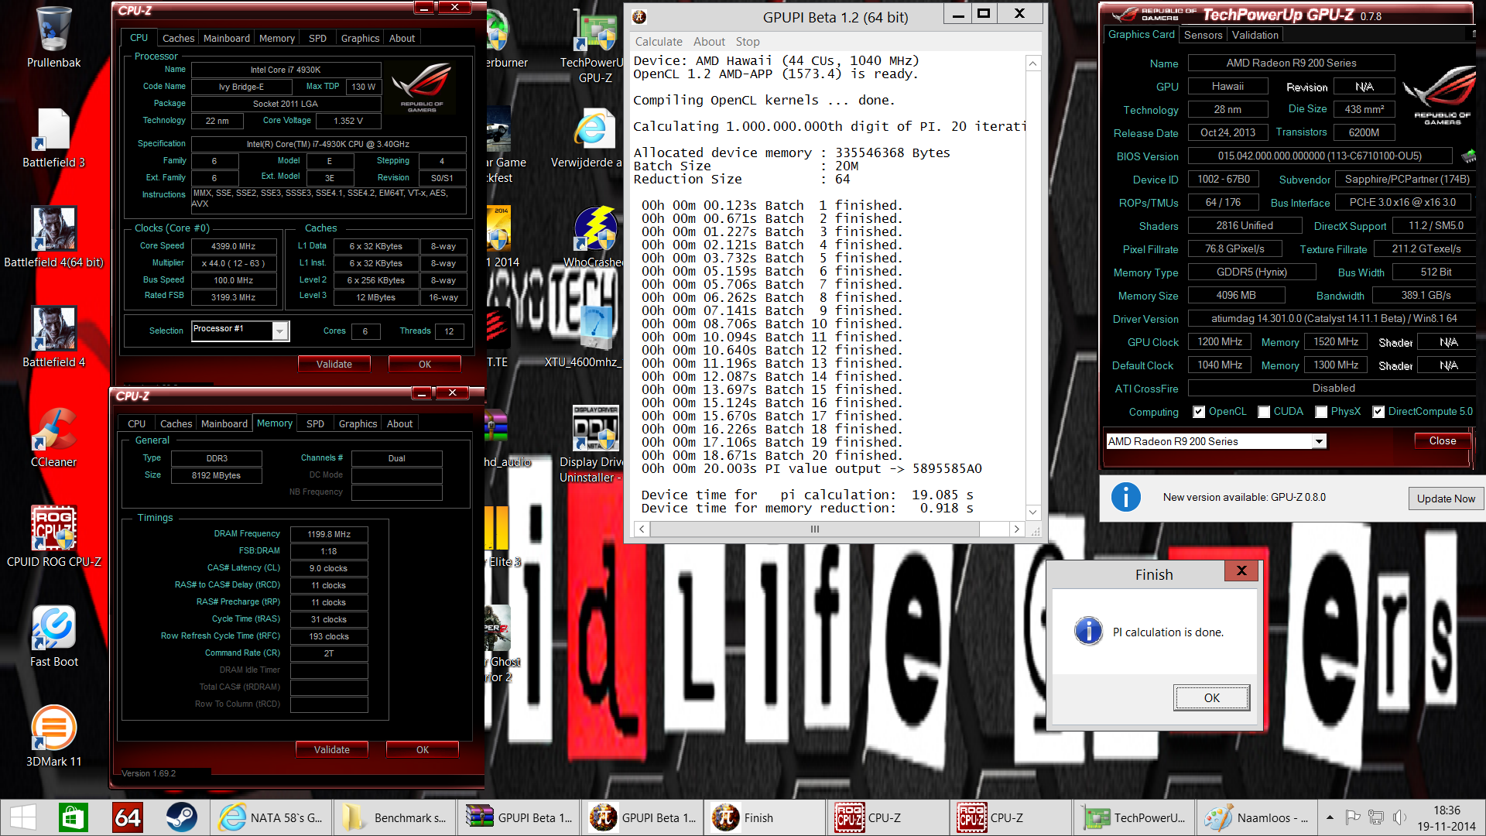1486x836 pixels.
Task: Switch to TechPowerUp GPU-Z taskbar item
Action: coord(1135,817)
